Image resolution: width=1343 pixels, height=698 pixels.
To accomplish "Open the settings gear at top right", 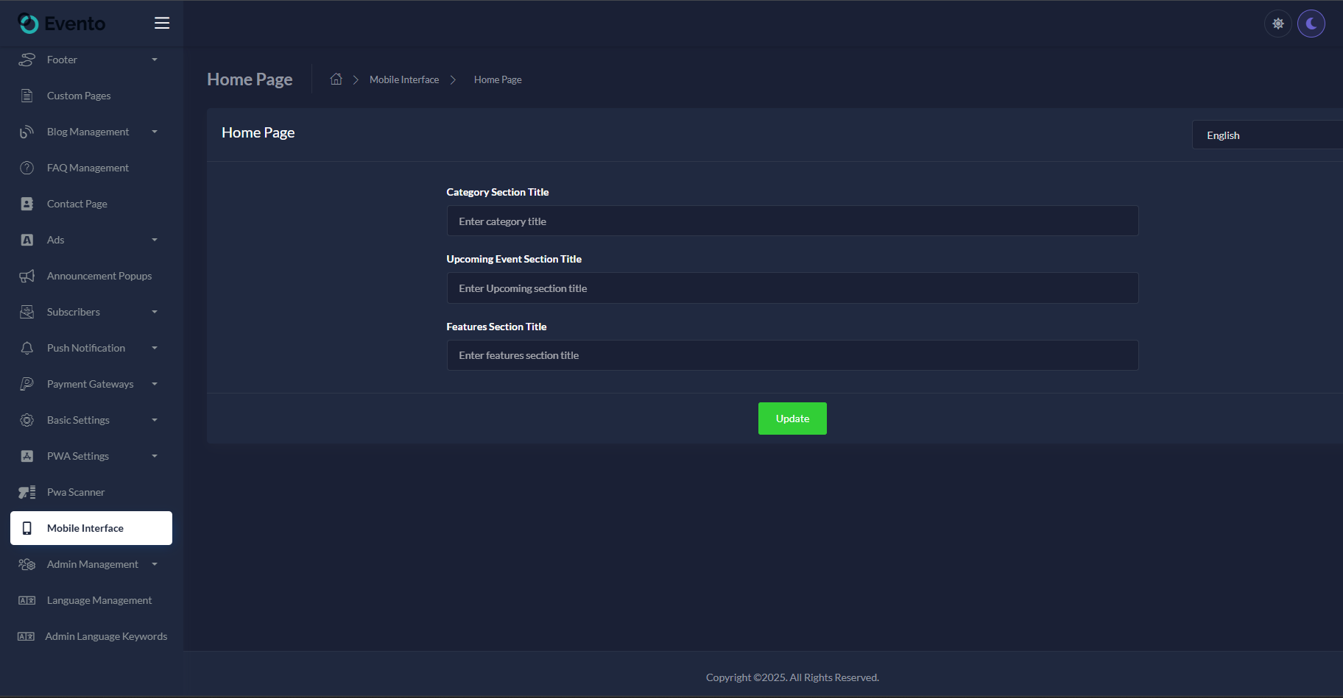I will point(1277,23).
